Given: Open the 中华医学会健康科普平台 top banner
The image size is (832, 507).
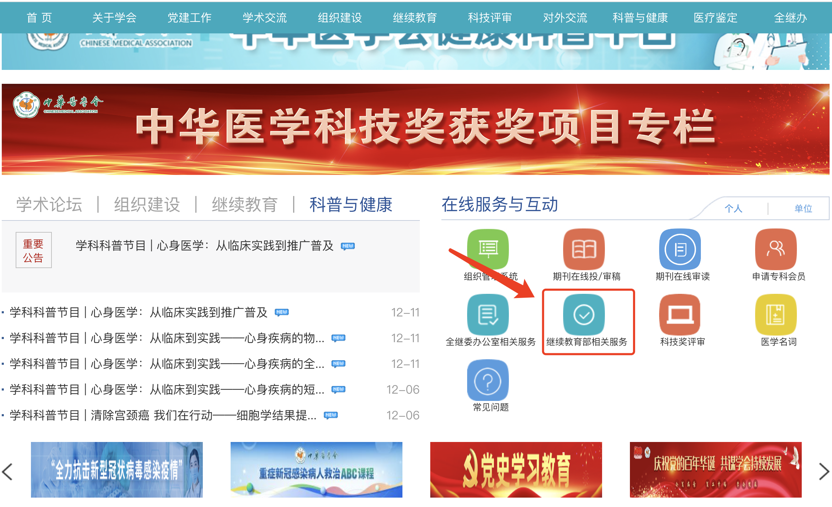Looking at the screenshot, I should point(416,51).
